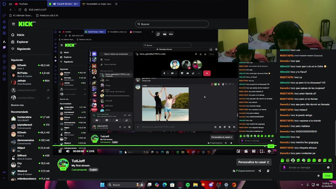Open Spotify from taskbar

[188, 185]
